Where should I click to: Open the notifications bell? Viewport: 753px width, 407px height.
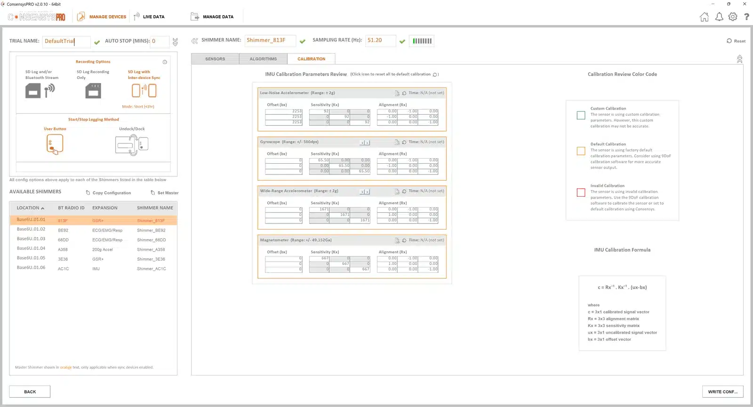(x=719, y=17)
